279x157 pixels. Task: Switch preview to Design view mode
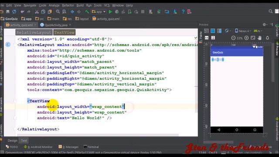206,31
